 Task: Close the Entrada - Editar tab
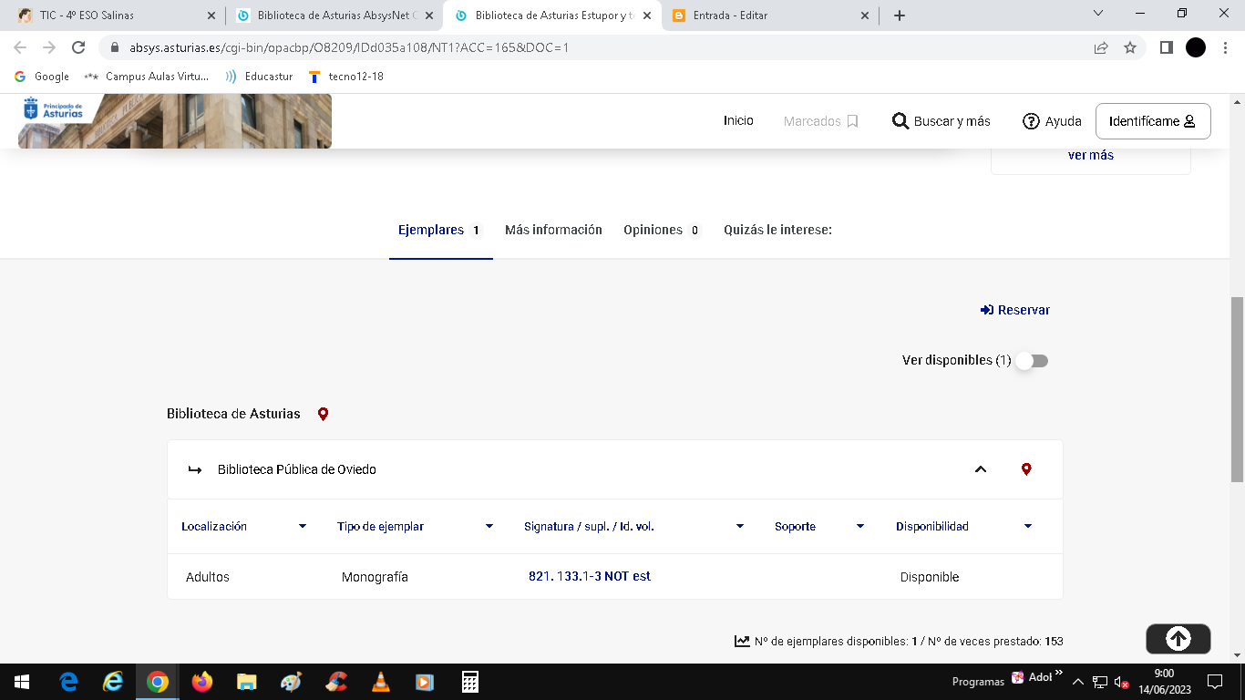865,15
